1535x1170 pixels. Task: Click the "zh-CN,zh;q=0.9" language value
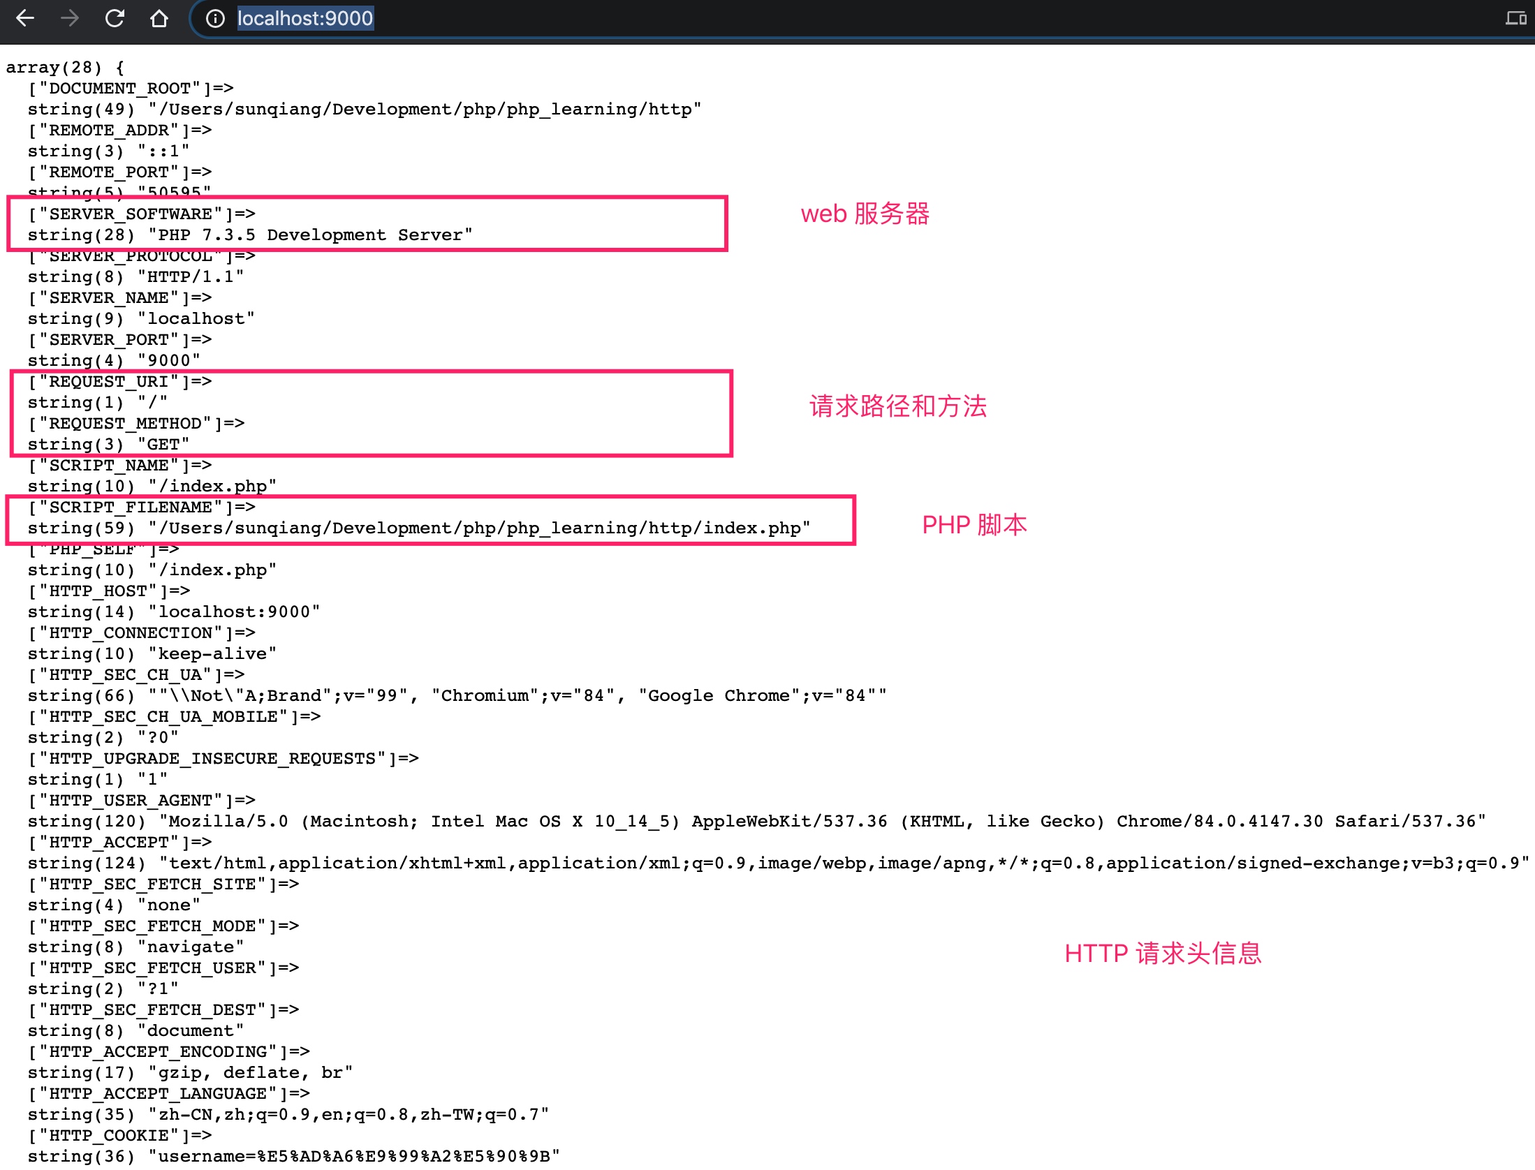pos(349,1115)
